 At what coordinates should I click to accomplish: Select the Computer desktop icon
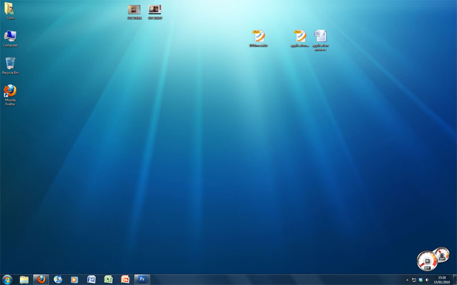[10, 38]
